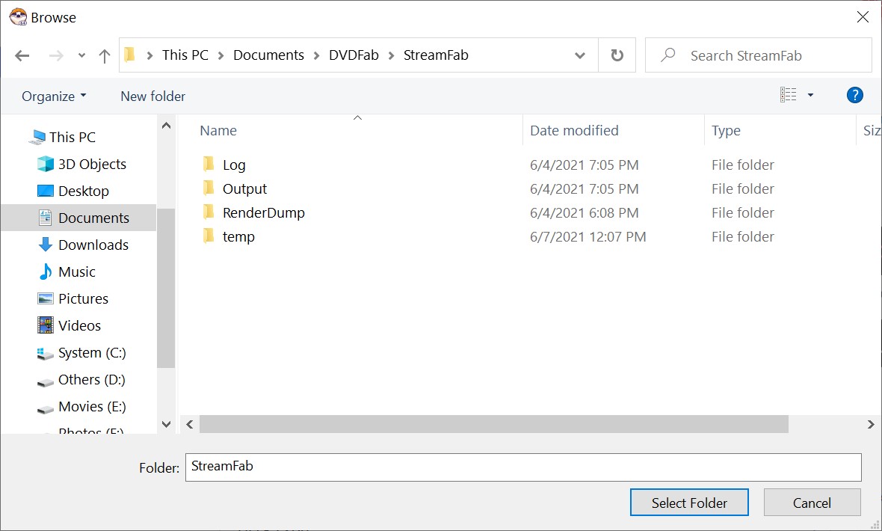Viewport: 882px width, 531px height.
Task: Select DVDFab in address breadcrumb
Action: tap(354, 55)
